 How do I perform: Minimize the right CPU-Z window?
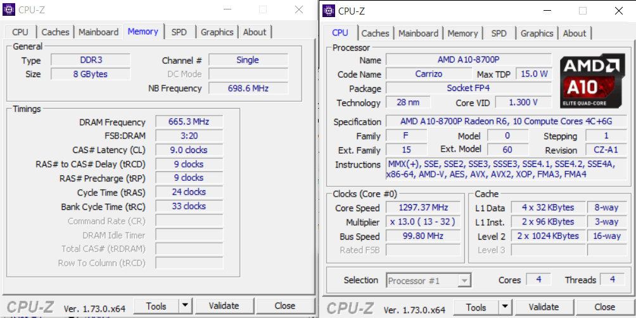tap(546, 11)
